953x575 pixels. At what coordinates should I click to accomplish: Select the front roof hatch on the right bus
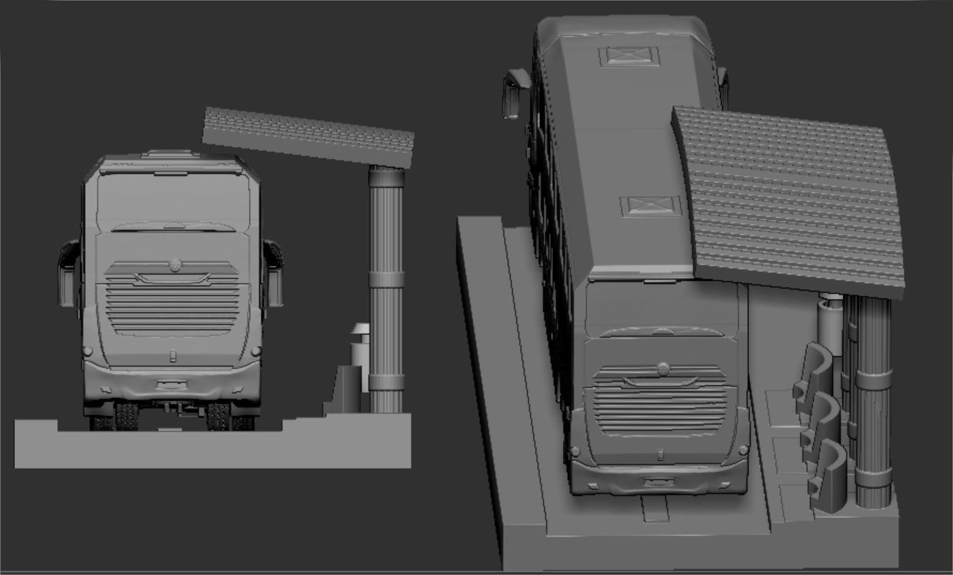tap(650, 206)
